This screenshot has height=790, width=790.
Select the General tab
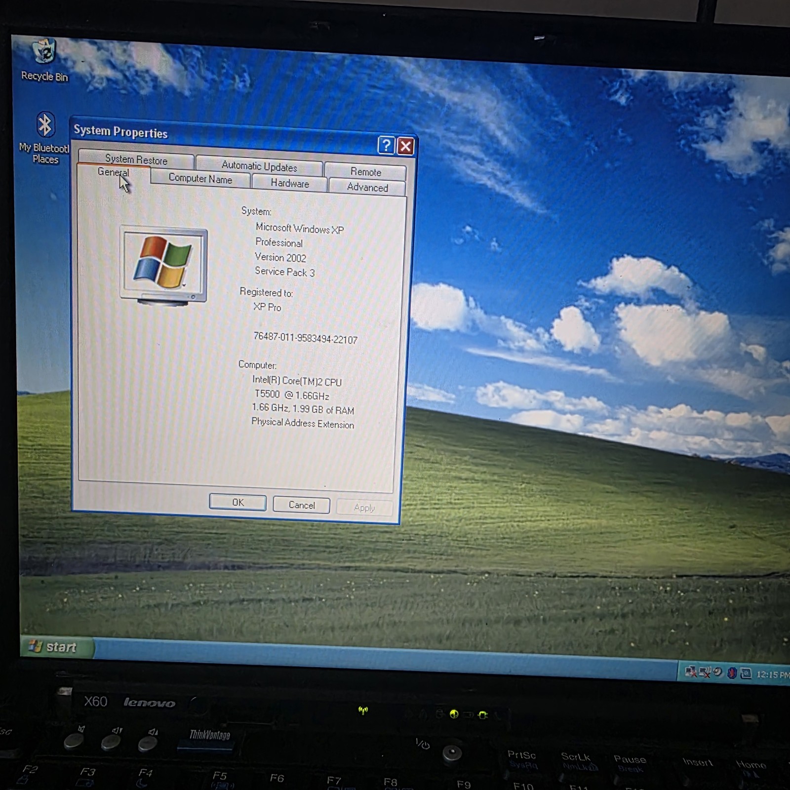pos(113,172)
